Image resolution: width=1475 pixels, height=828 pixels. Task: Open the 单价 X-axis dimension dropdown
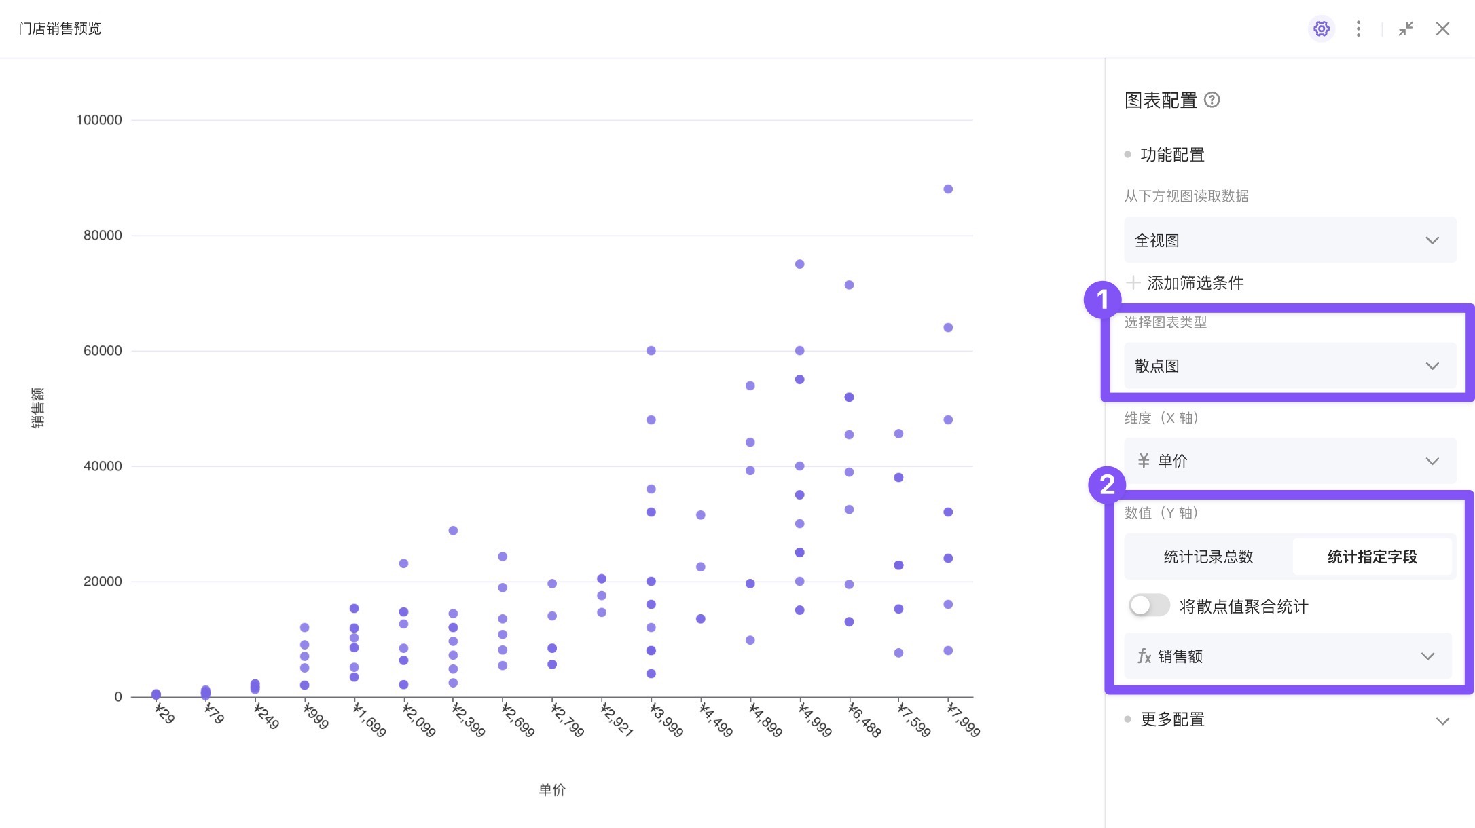point(1290,461)
